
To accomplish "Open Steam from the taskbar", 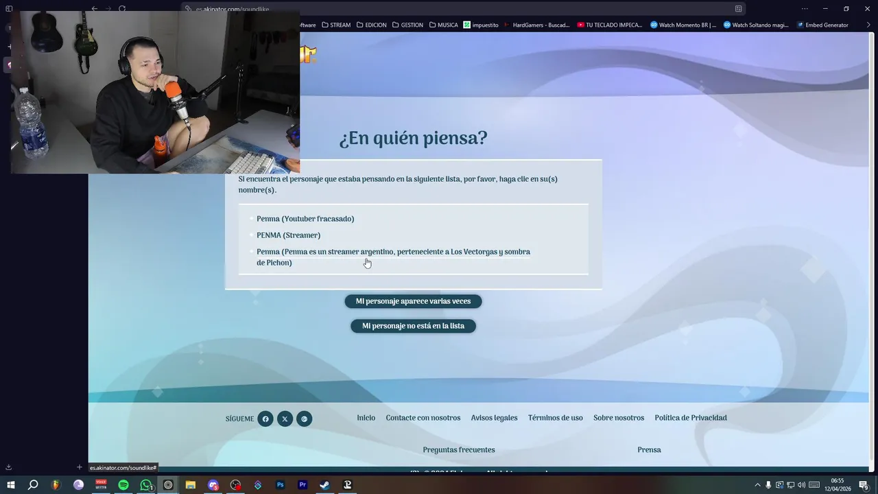I will (325, 485).
